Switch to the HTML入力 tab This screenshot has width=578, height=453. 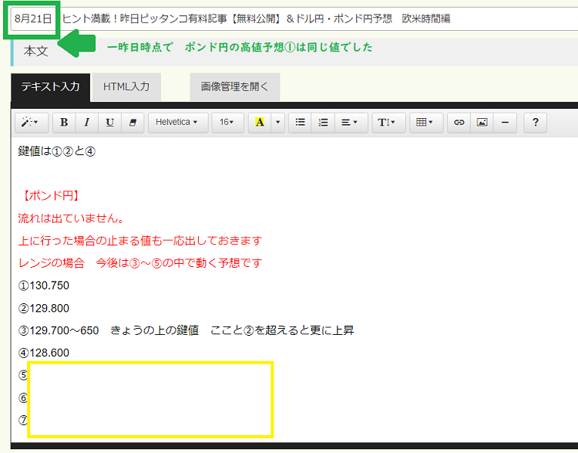(126, 87)
